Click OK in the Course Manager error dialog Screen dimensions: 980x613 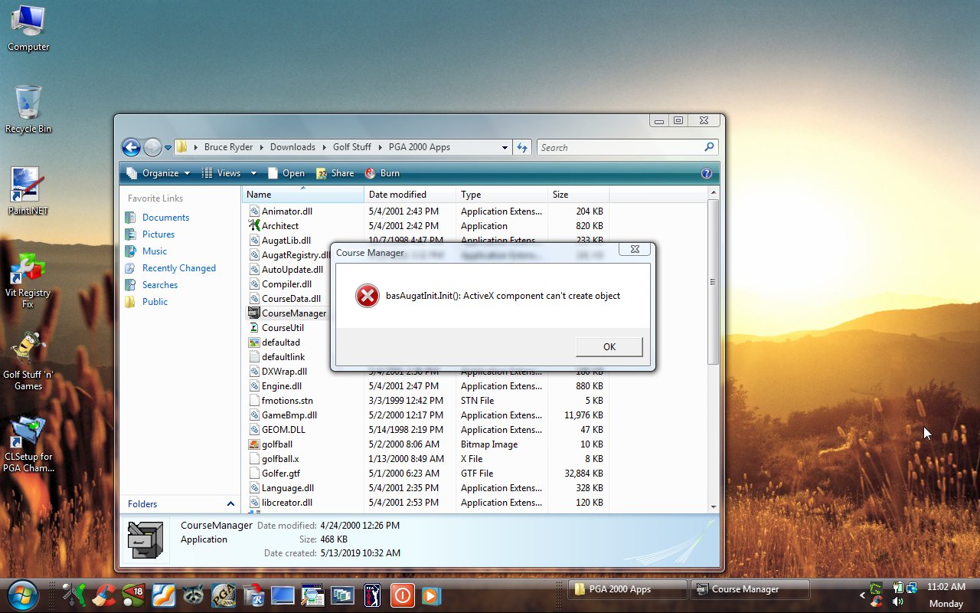click(x=609, y=346)
